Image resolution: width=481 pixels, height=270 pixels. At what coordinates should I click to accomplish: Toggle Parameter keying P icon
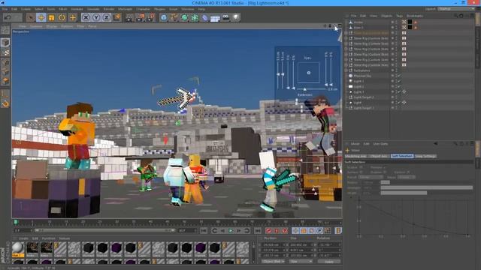click(319, 231)
